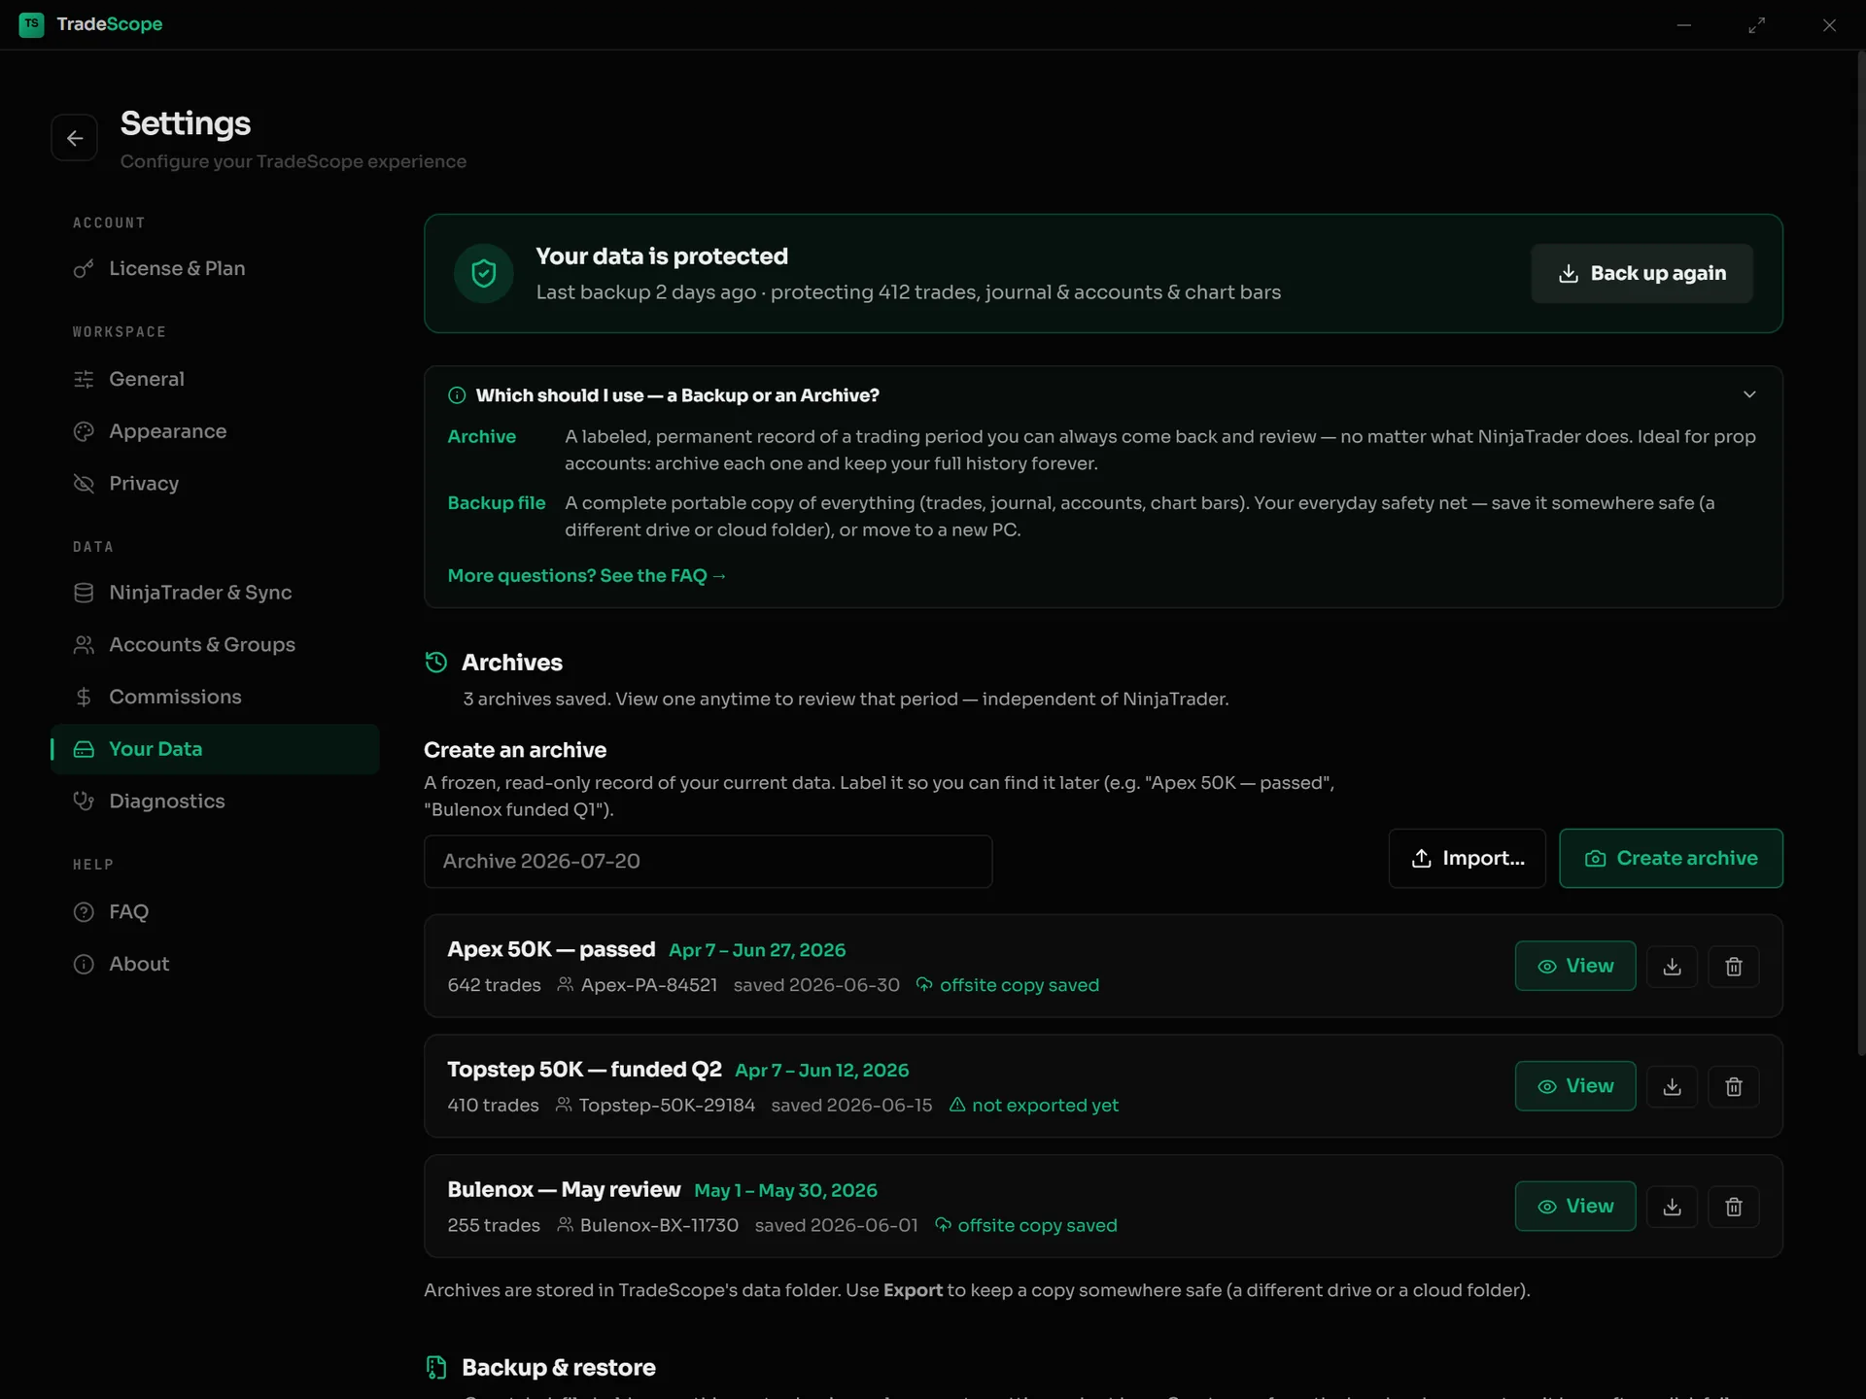
Task: Click the Topstep-50K-29184 account label
Action: point(655,1106)
